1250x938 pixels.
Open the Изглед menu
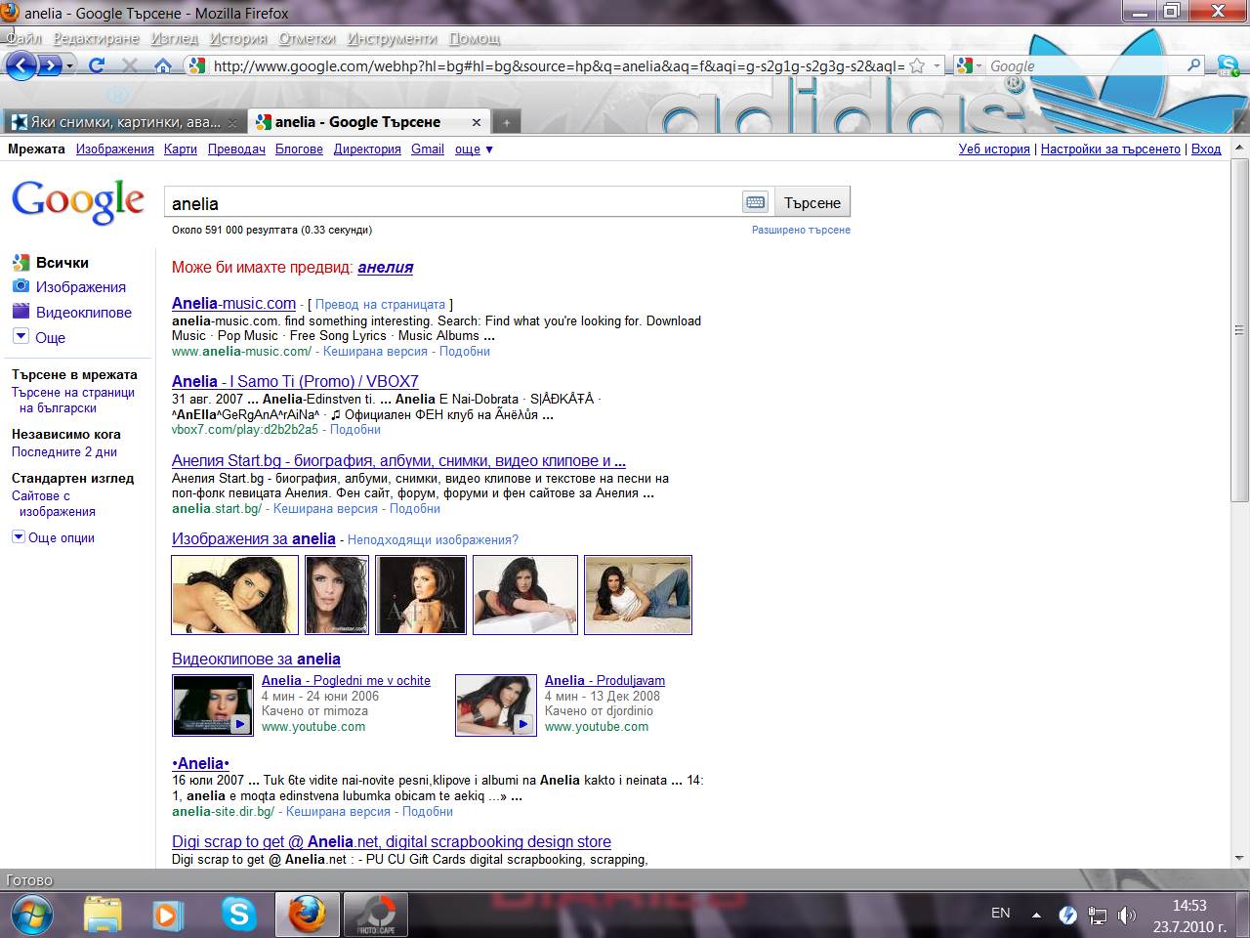point(175,38)
